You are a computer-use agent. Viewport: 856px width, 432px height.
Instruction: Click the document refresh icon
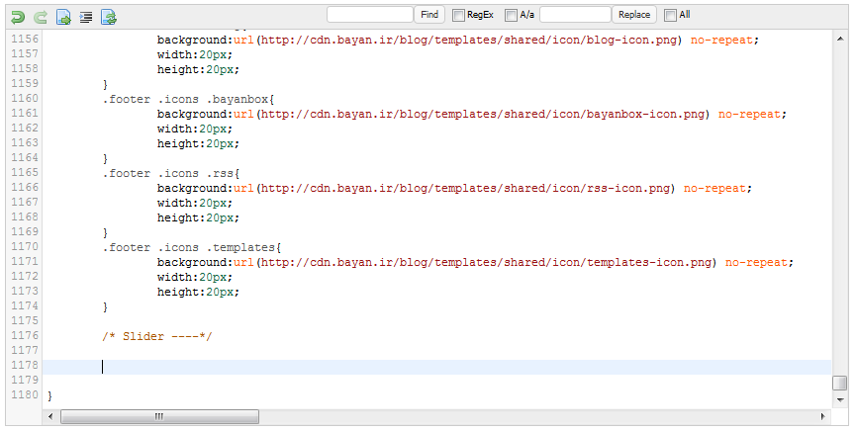109,16
